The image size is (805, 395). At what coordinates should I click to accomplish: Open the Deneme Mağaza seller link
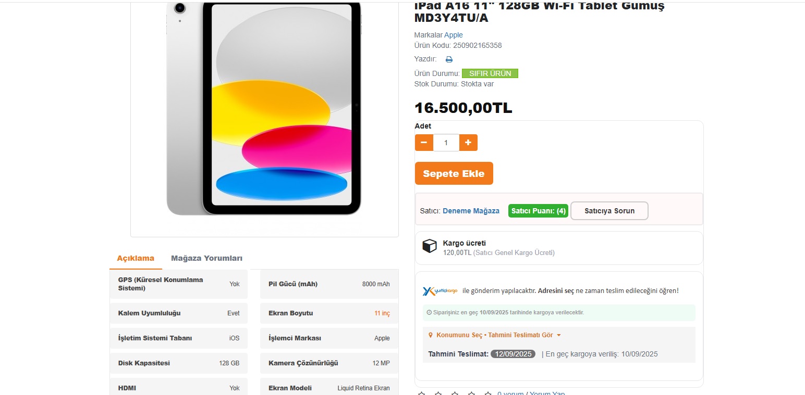[x=471, y=211]
